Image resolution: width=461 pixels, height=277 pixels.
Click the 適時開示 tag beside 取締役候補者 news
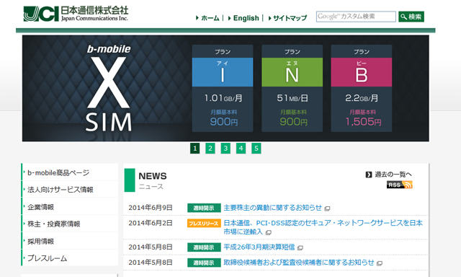[204, 263]
